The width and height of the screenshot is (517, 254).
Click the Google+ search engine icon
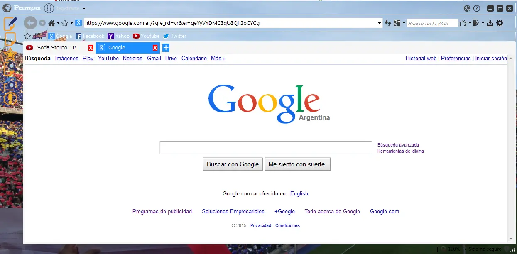[x=397, y=23]
